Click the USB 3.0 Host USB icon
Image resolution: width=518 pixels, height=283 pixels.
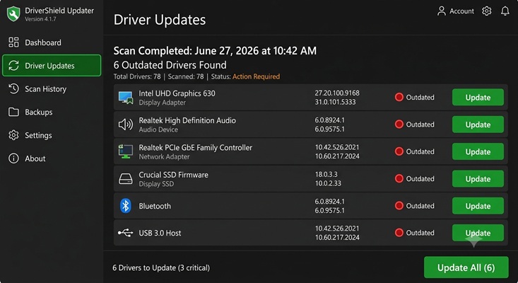(126, 233)
